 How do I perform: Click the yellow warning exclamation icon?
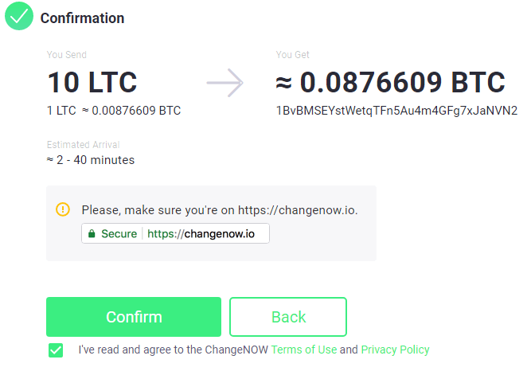[63, 209]
